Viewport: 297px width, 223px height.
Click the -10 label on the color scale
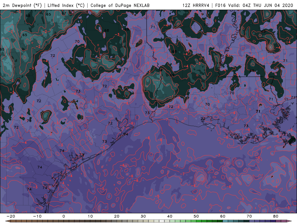coord(37,216)
